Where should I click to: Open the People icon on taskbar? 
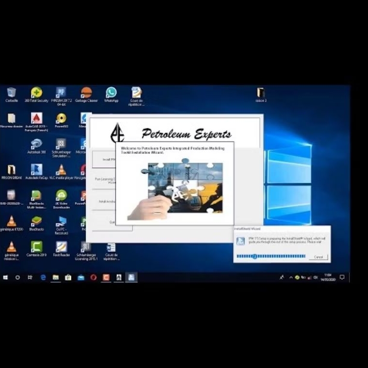click(x=282, y=277)
